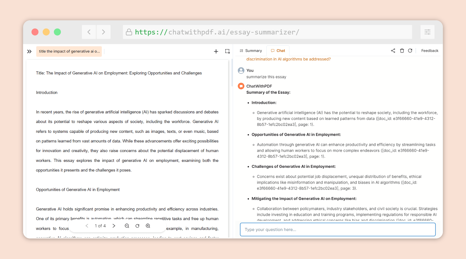
Task: Add a new document with the plus icon
Action: [216, 51]
